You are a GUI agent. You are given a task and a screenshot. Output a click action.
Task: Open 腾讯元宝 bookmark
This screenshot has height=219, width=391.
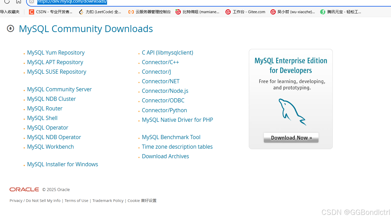(x=341, y=12)
